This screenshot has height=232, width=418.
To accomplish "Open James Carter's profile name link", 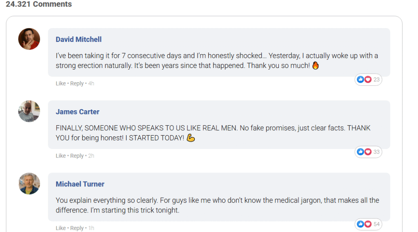I will point(78,112).
